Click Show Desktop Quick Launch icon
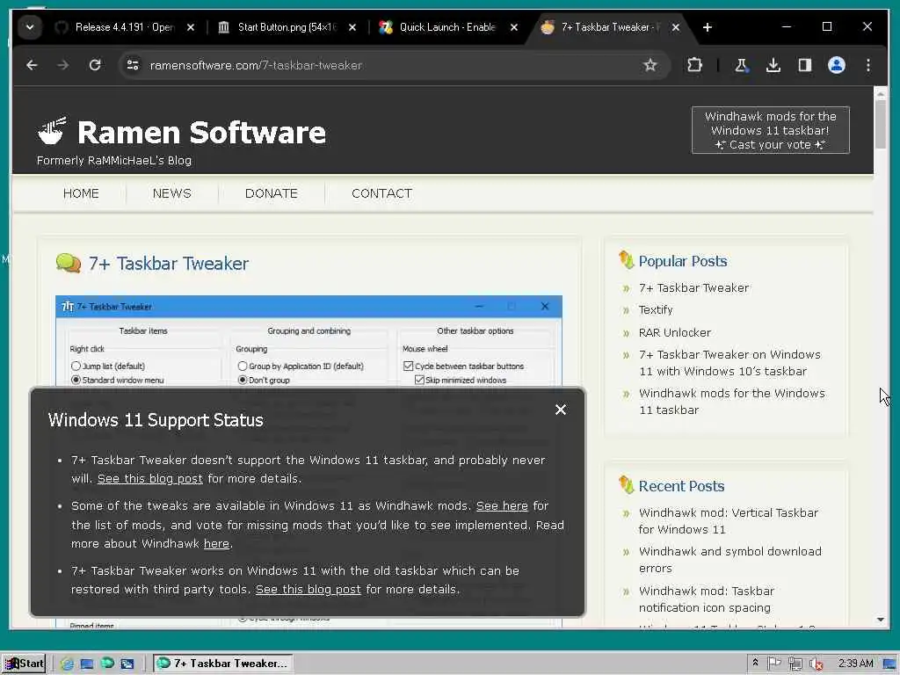Image resolution: width=900 pixels, height=675 pixels. (87, 664)
